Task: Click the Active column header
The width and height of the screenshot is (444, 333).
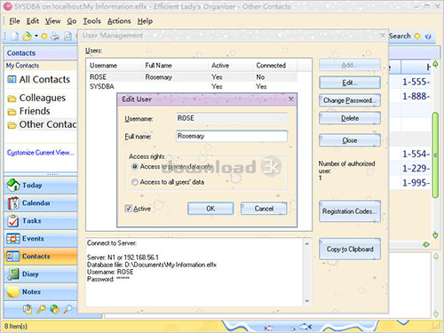Action: point(231,66)
